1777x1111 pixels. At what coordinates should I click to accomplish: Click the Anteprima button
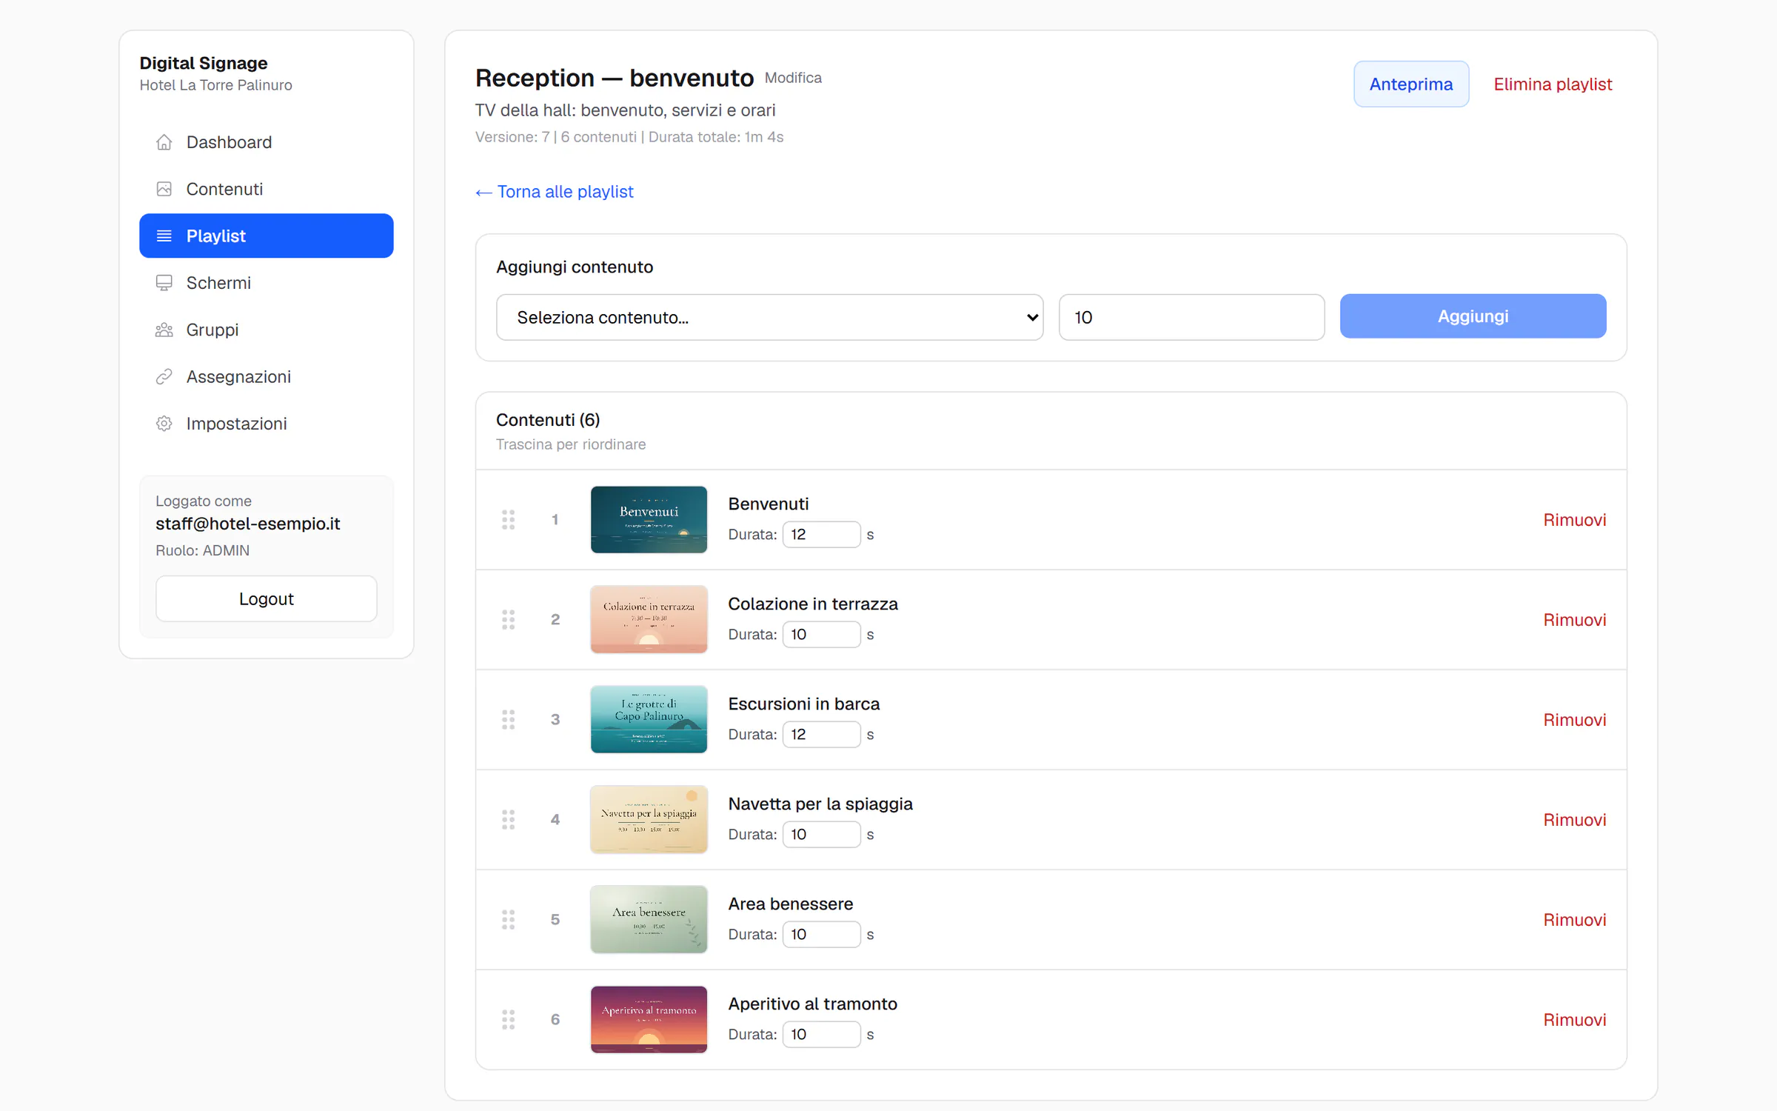click(1411, 84)
